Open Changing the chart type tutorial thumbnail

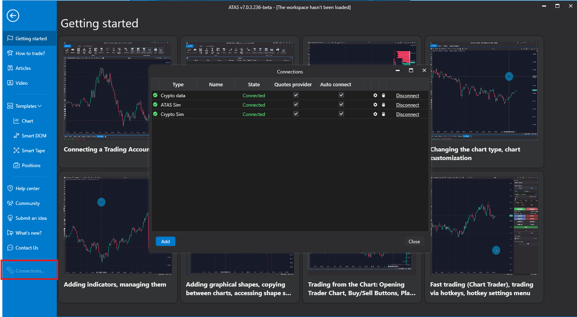(484, 91)
